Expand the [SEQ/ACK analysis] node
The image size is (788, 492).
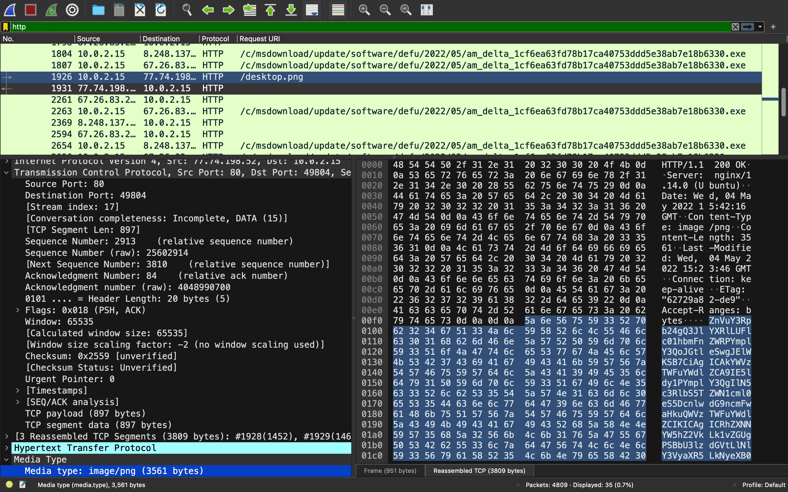pos(18,402)
